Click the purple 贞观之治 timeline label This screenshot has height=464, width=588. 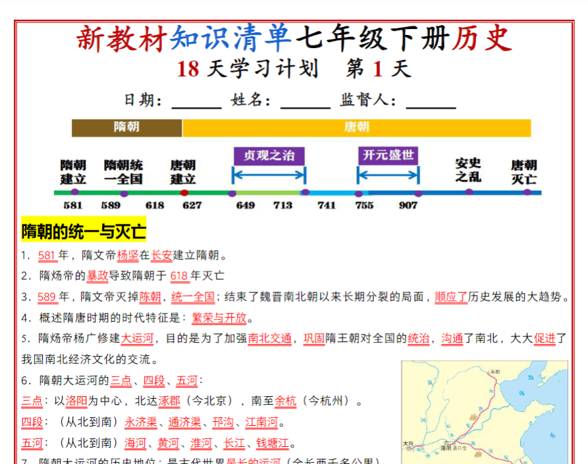point(269,157)
